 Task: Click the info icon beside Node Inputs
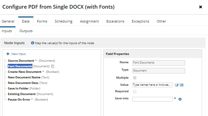point(32,43)
